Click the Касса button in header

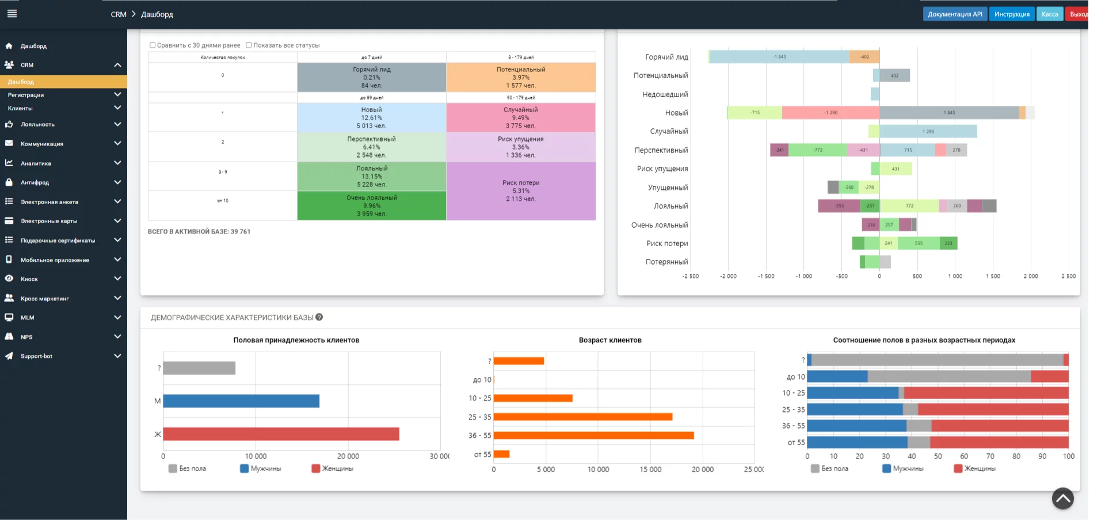[1050, 14]
